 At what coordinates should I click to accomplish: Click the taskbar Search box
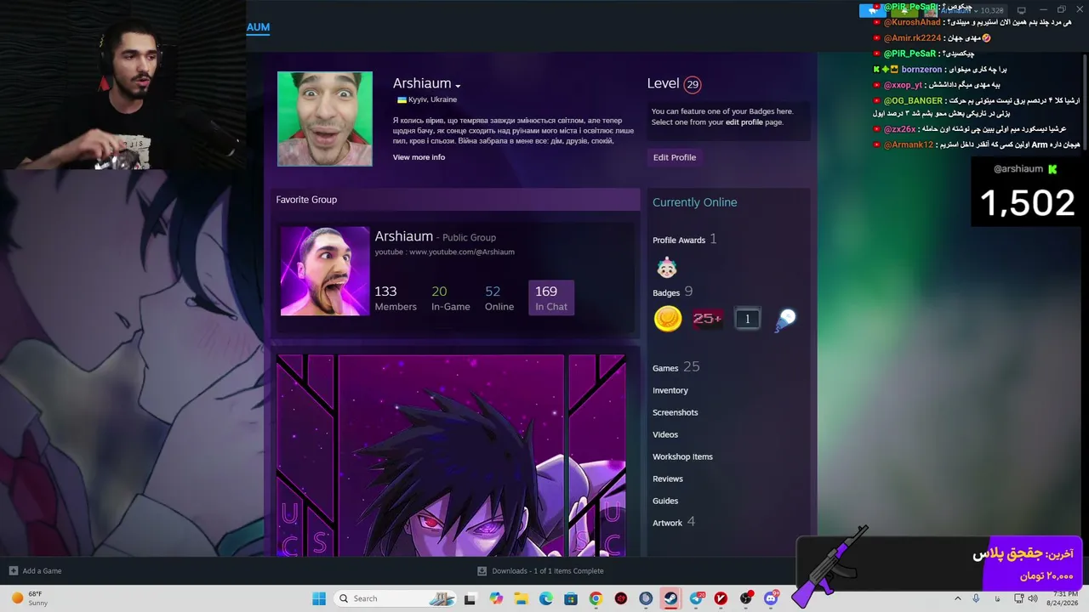pos(396,598)
